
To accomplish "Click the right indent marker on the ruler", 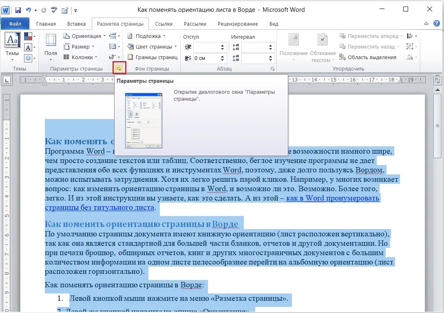I will tap(400, 81).
